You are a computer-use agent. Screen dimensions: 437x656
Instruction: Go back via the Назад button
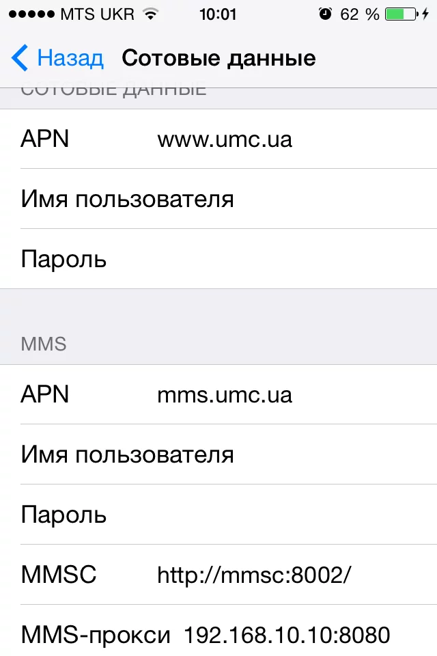point(70,59)
